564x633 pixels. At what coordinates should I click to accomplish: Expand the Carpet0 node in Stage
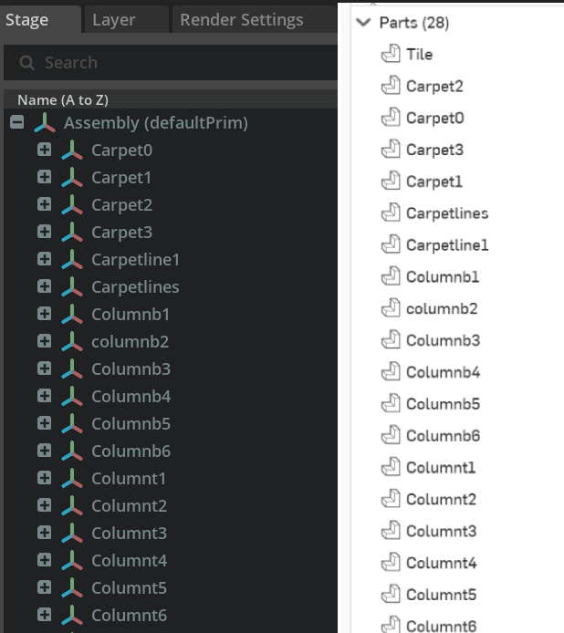coord(44,150)
